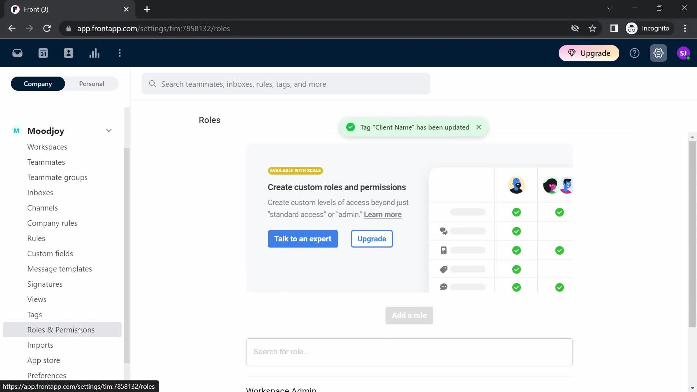
Task: Click the analytics/chart icon in top toolbar
Action: click(94, 53)
